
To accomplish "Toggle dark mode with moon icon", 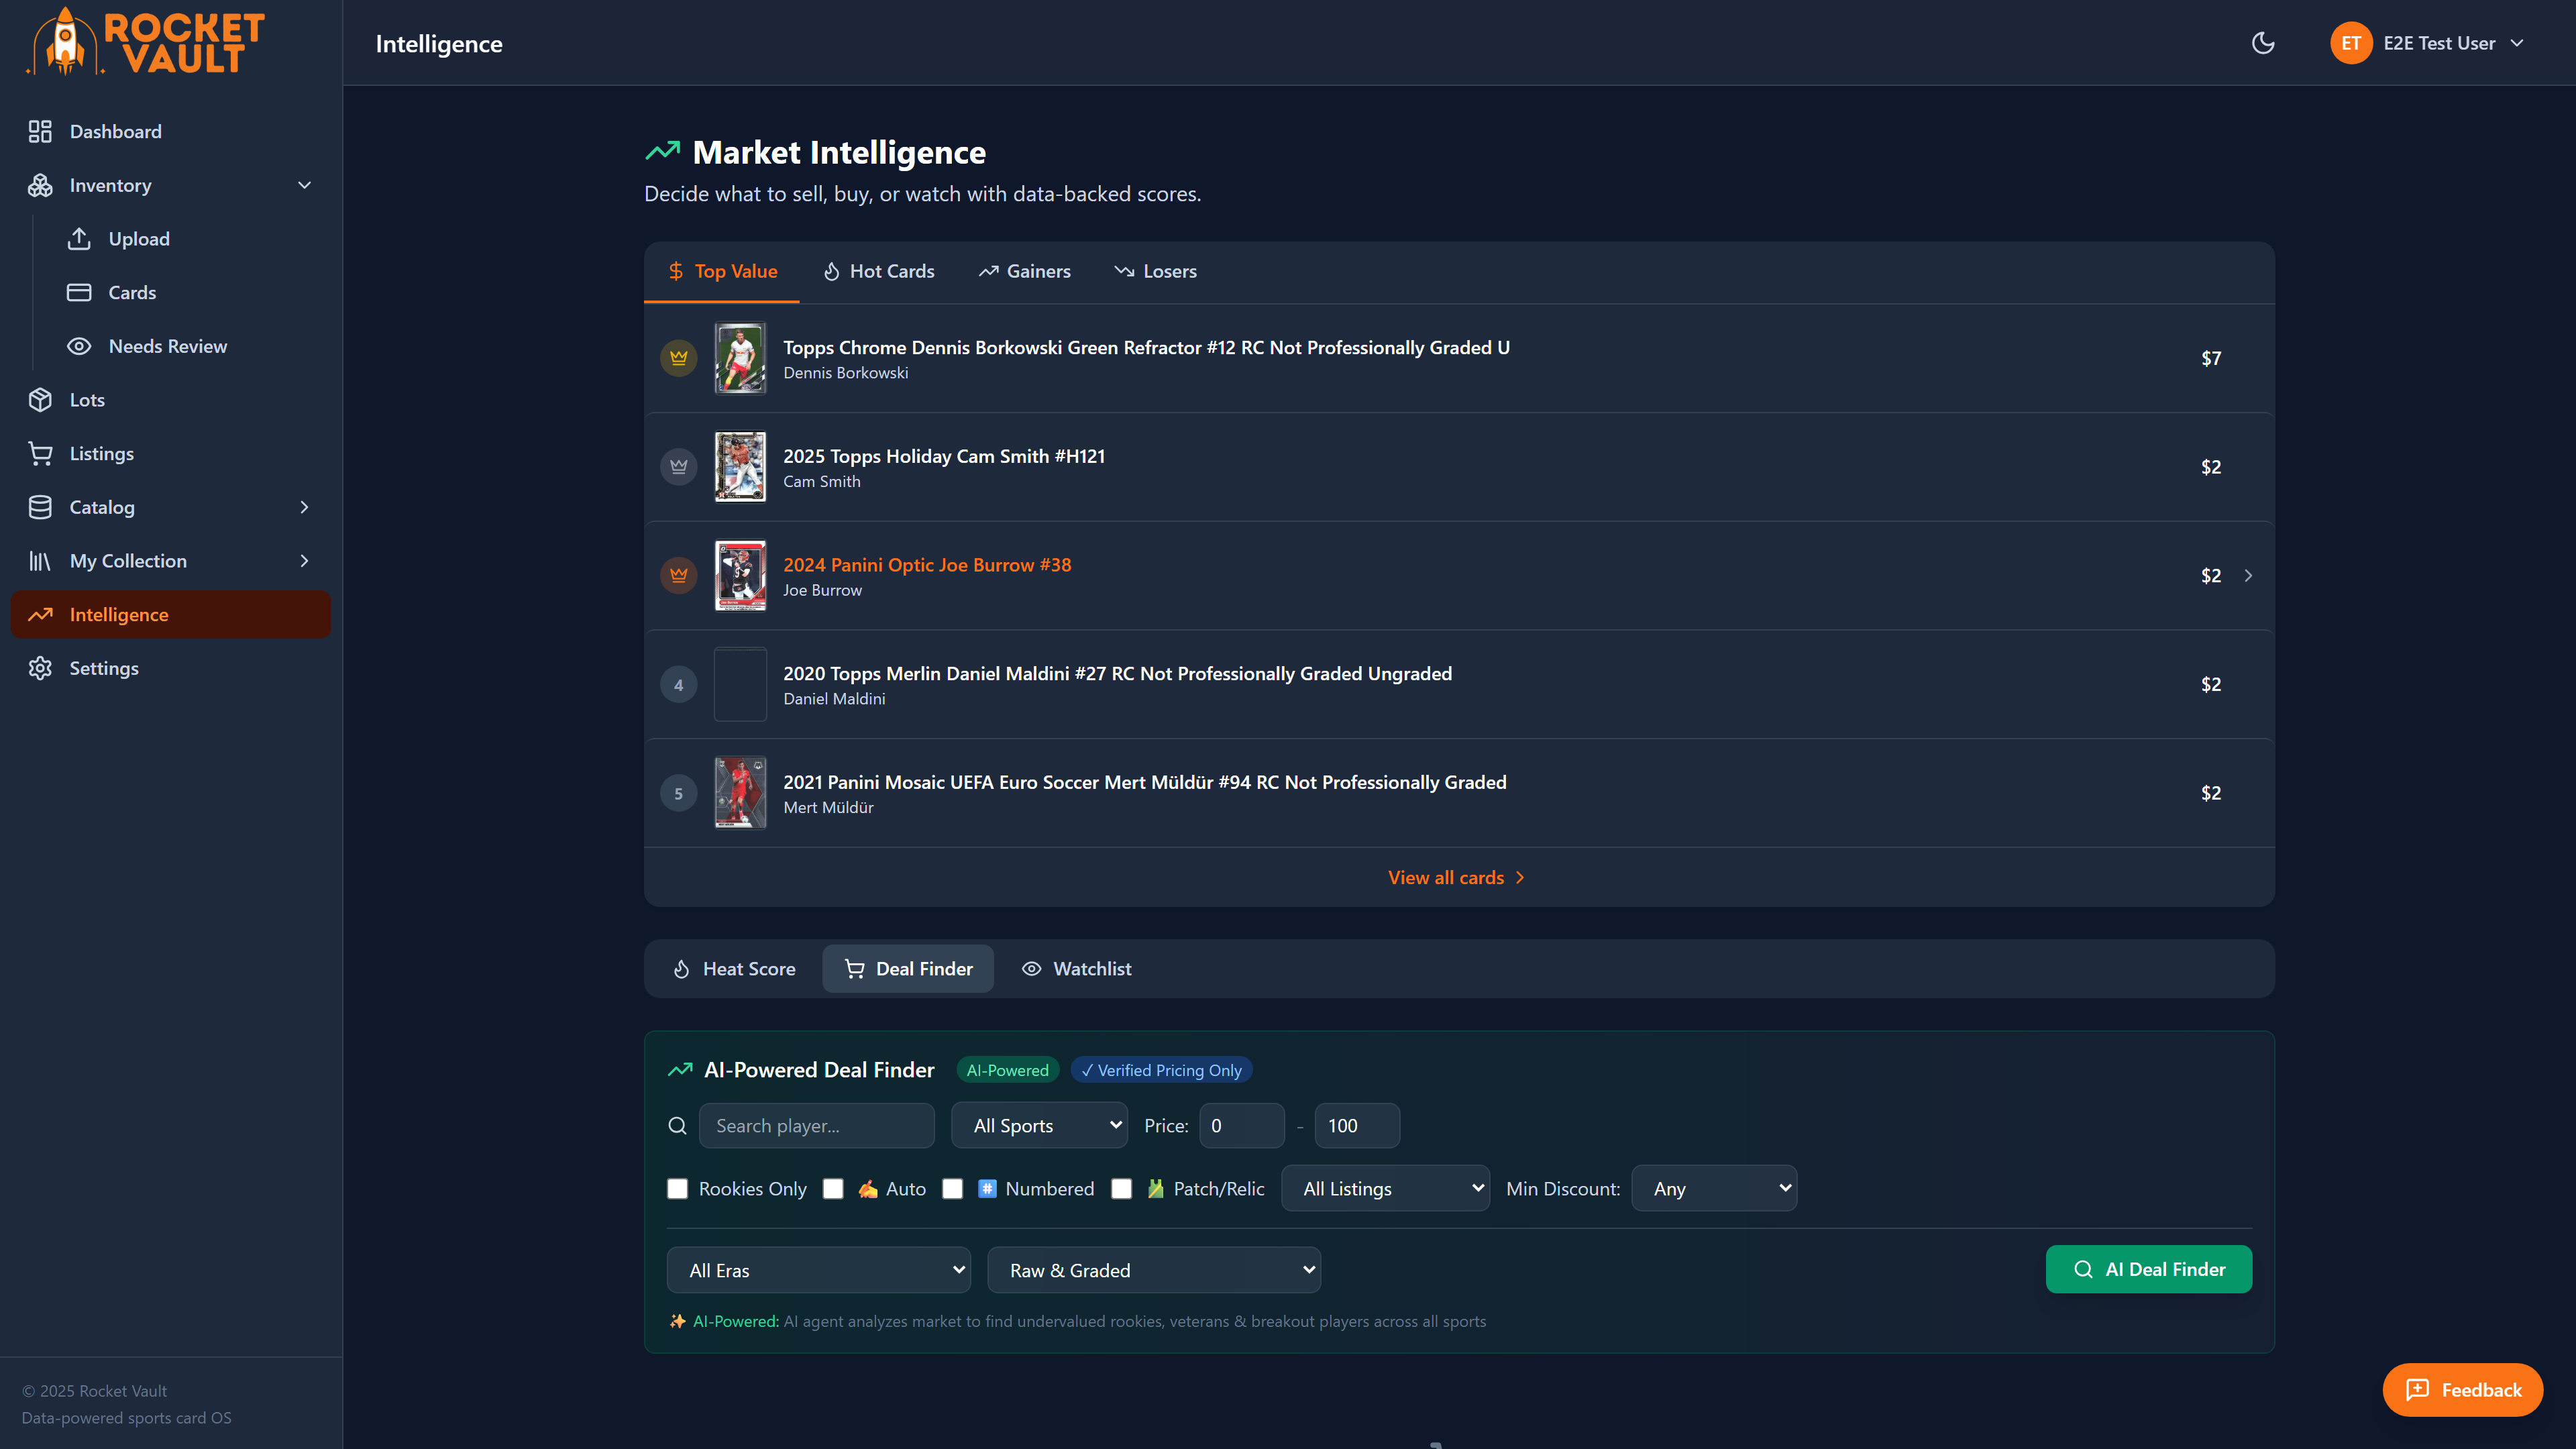I will tap(2263, 43).
